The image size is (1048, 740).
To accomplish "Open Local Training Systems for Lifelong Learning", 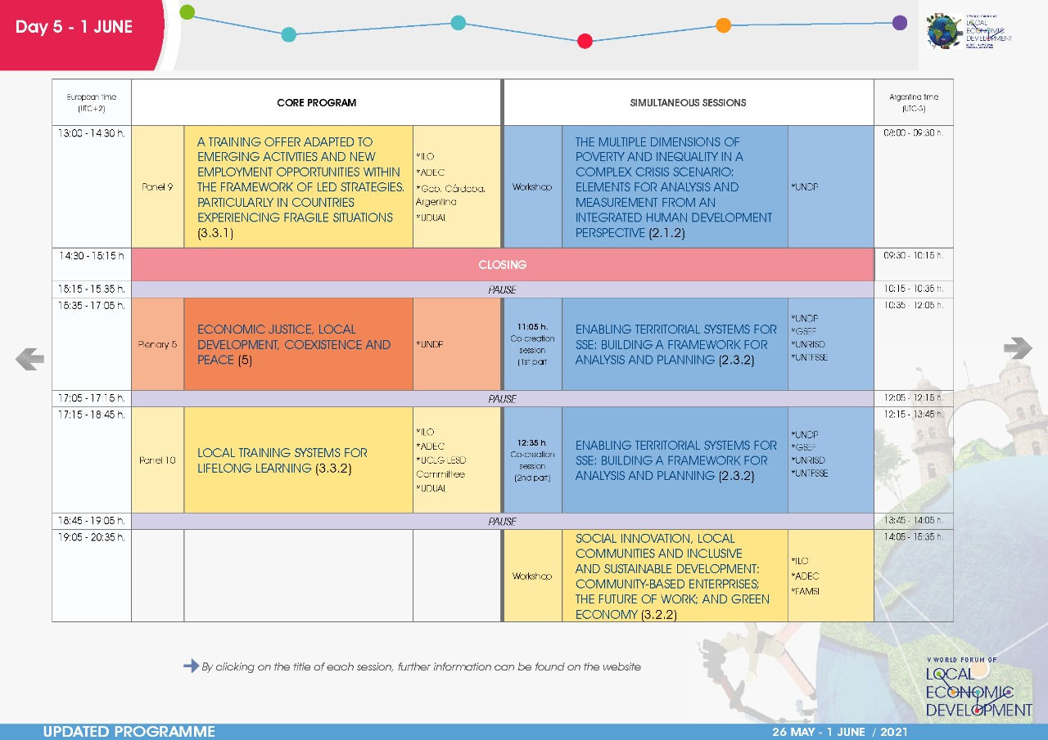I will [282, 460].
